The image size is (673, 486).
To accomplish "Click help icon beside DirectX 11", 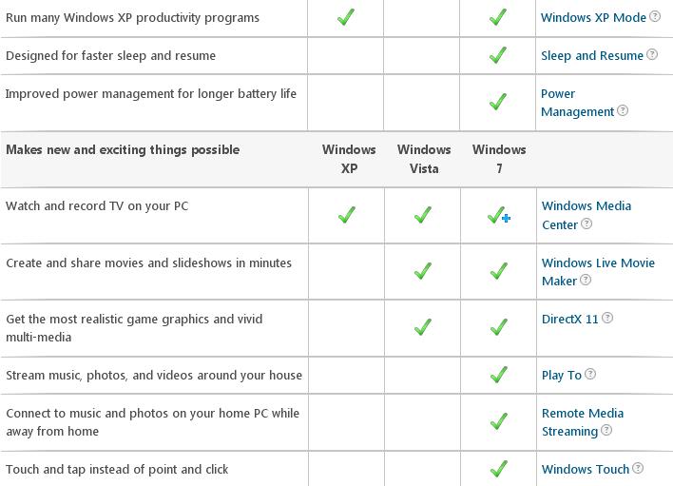I will pyautogui.click(x=607, y=319).
